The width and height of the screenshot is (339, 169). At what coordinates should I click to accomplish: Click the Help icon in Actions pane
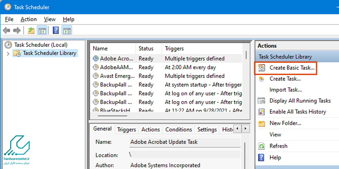pyautogui.click(x=261, y=157)
